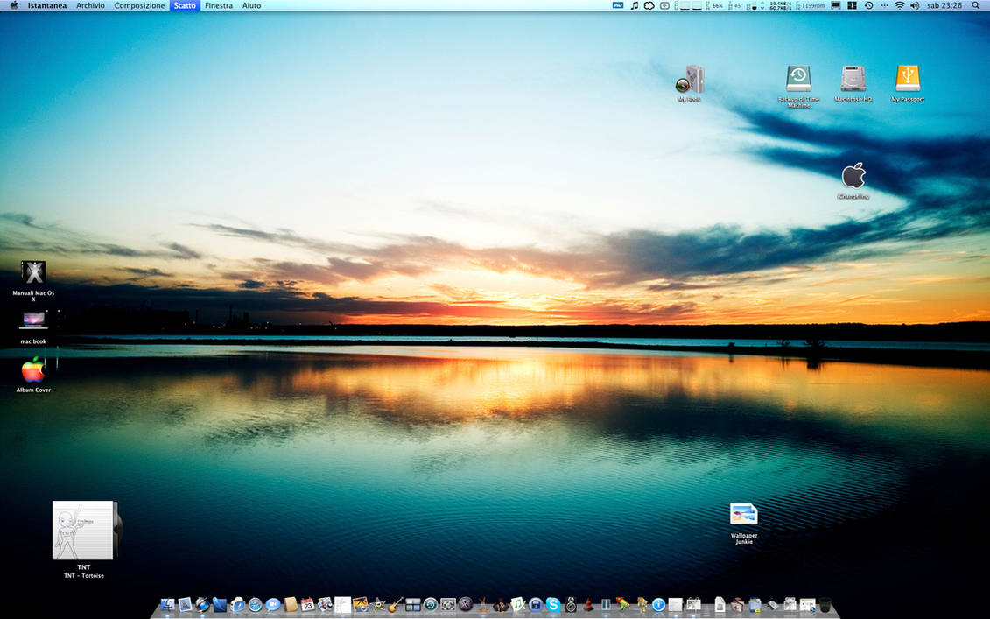The height and width of the screenshot is (619, 990).
Task: Open the WD drive menu bar icon
Action: click(x=617, y=5)
